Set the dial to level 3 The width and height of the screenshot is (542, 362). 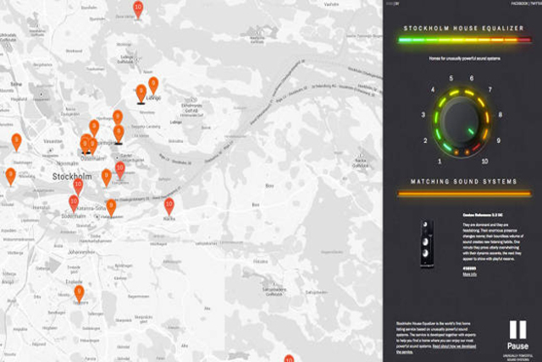pos(423,115)
